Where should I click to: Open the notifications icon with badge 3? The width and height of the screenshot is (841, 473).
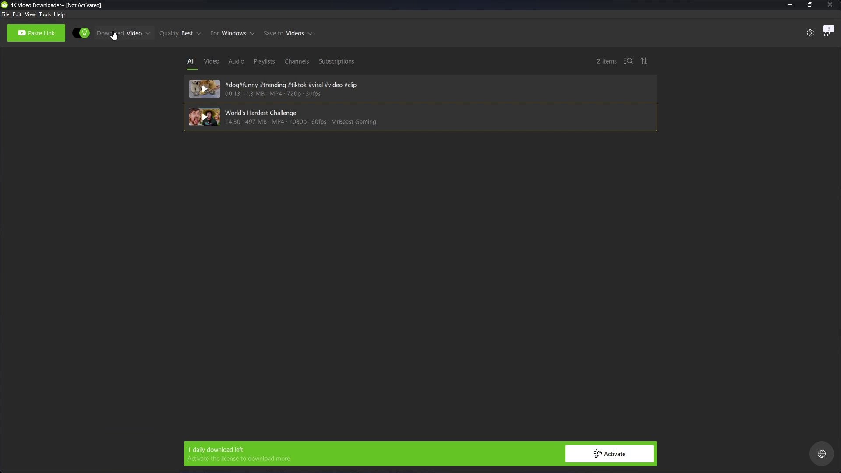point(828,32)
